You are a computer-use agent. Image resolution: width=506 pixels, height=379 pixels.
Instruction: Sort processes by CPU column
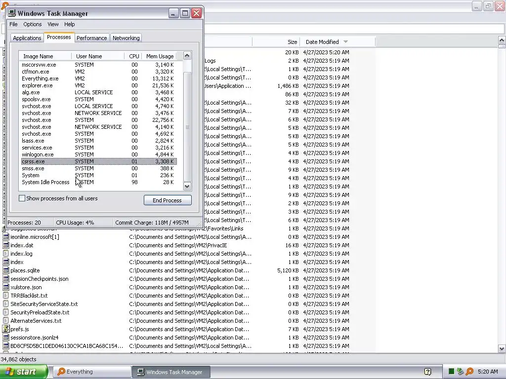click(133, 56)
